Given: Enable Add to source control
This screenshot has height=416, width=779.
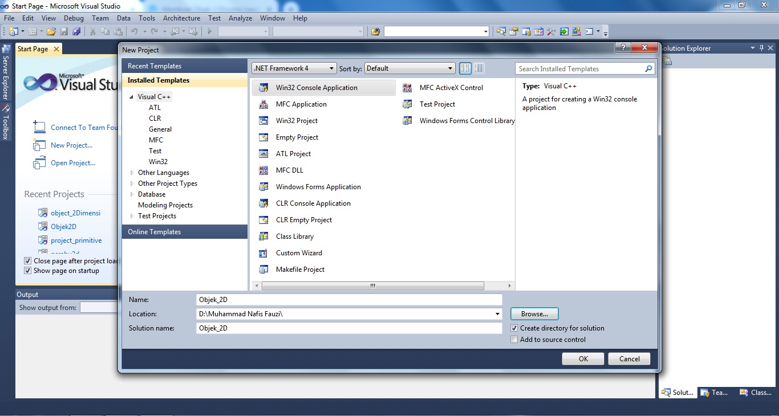Looking at the screenshot, I should coord(514,339).
